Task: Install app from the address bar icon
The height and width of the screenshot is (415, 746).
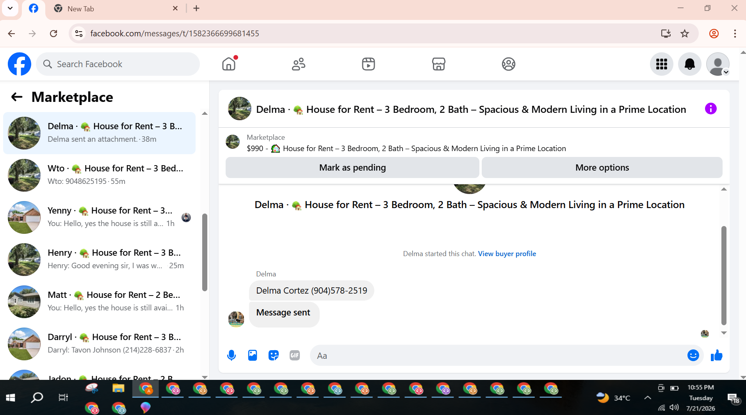Action: point(666,34)
